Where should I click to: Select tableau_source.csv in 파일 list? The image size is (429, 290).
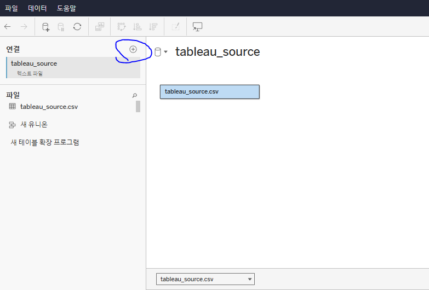pyautogui.click(x=49, y=107)
